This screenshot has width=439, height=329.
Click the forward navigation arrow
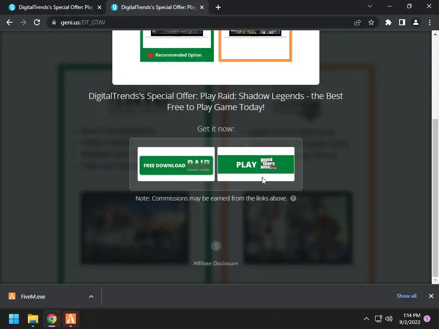click(23, 22)
